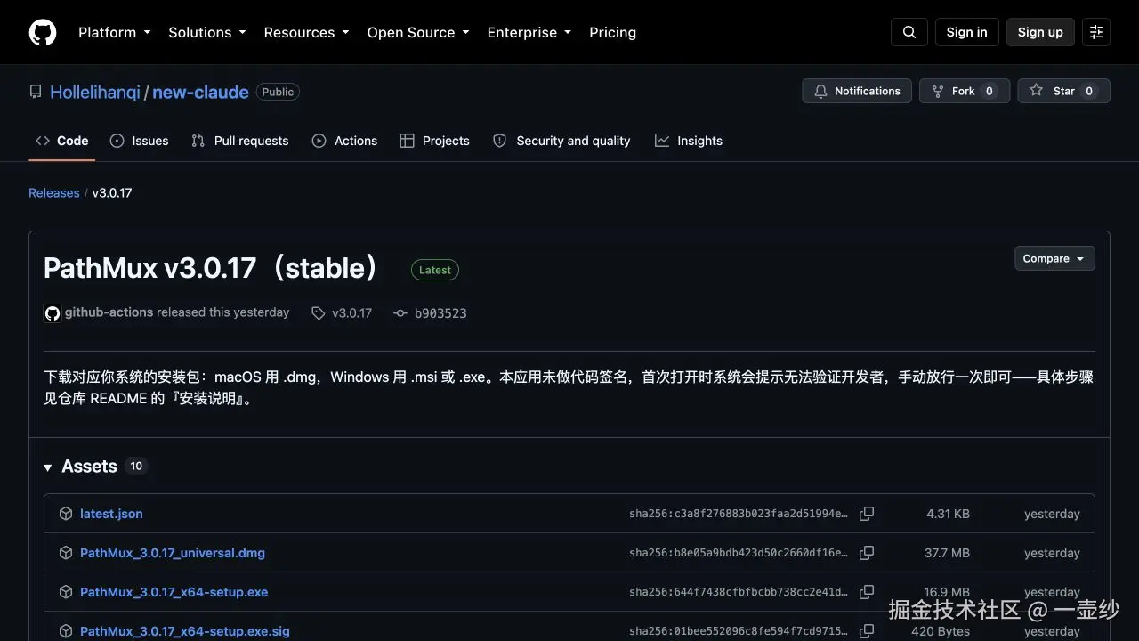Image resolution: width=1139 pixels, height=641 pixels.
Task: Download PathMux_3.0.17_universal.dmg
Action: (x=173, y=553)
